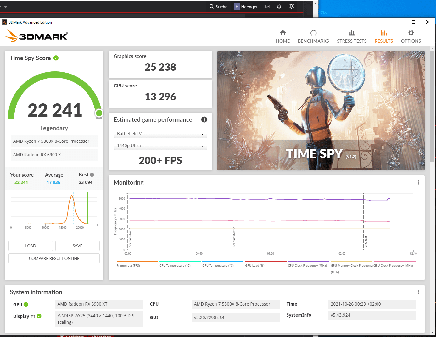
Task: Click the 3DMark title bar app icon
Action: coord(5,22)
